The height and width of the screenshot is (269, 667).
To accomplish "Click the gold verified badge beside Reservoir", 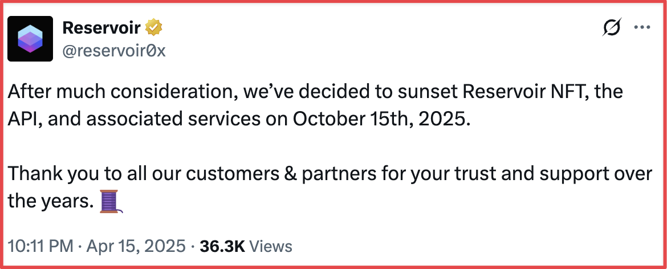I will [x=153, y=28].
